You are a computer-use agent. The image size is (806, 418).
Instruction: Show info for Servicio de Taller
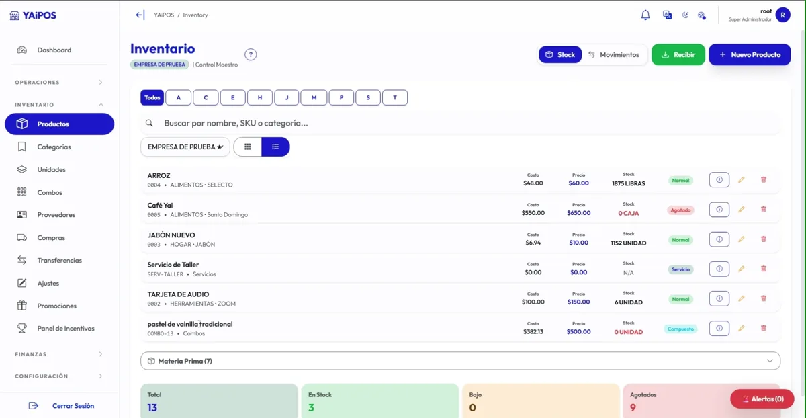[x=719, y=269]
